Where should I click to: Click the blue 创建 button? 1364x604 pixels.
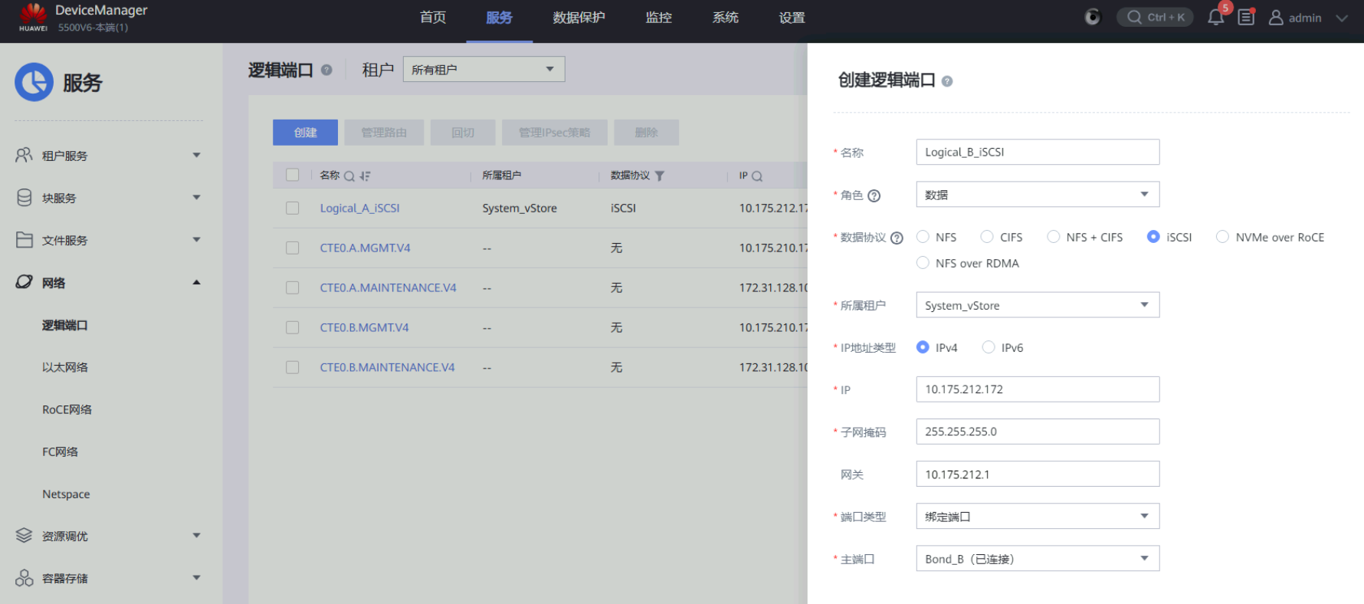305,133
